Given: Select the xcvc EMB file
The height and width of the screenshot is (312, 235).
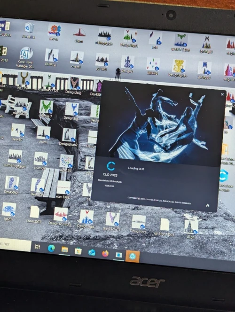Looking at the screenshot, I should tap(63, 190).
